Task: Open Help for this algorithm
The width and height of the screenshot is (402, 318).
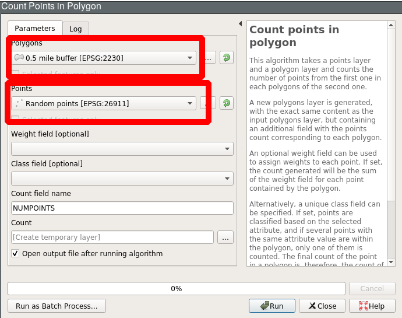Action: (x=371, y=306)
